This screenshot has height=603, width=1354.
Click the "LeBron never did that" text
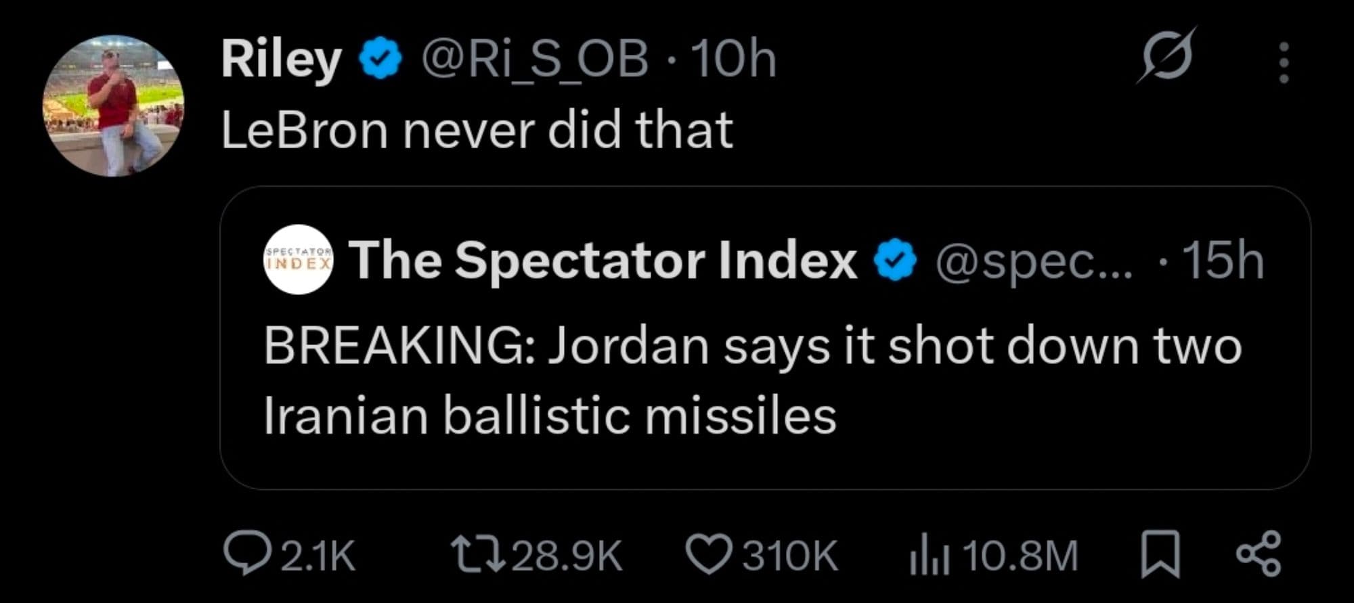477,130
